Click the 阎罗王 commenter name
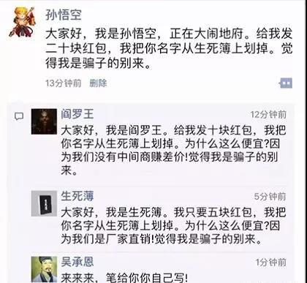Screen dimensions: 307x283 [x=77, y=114]
